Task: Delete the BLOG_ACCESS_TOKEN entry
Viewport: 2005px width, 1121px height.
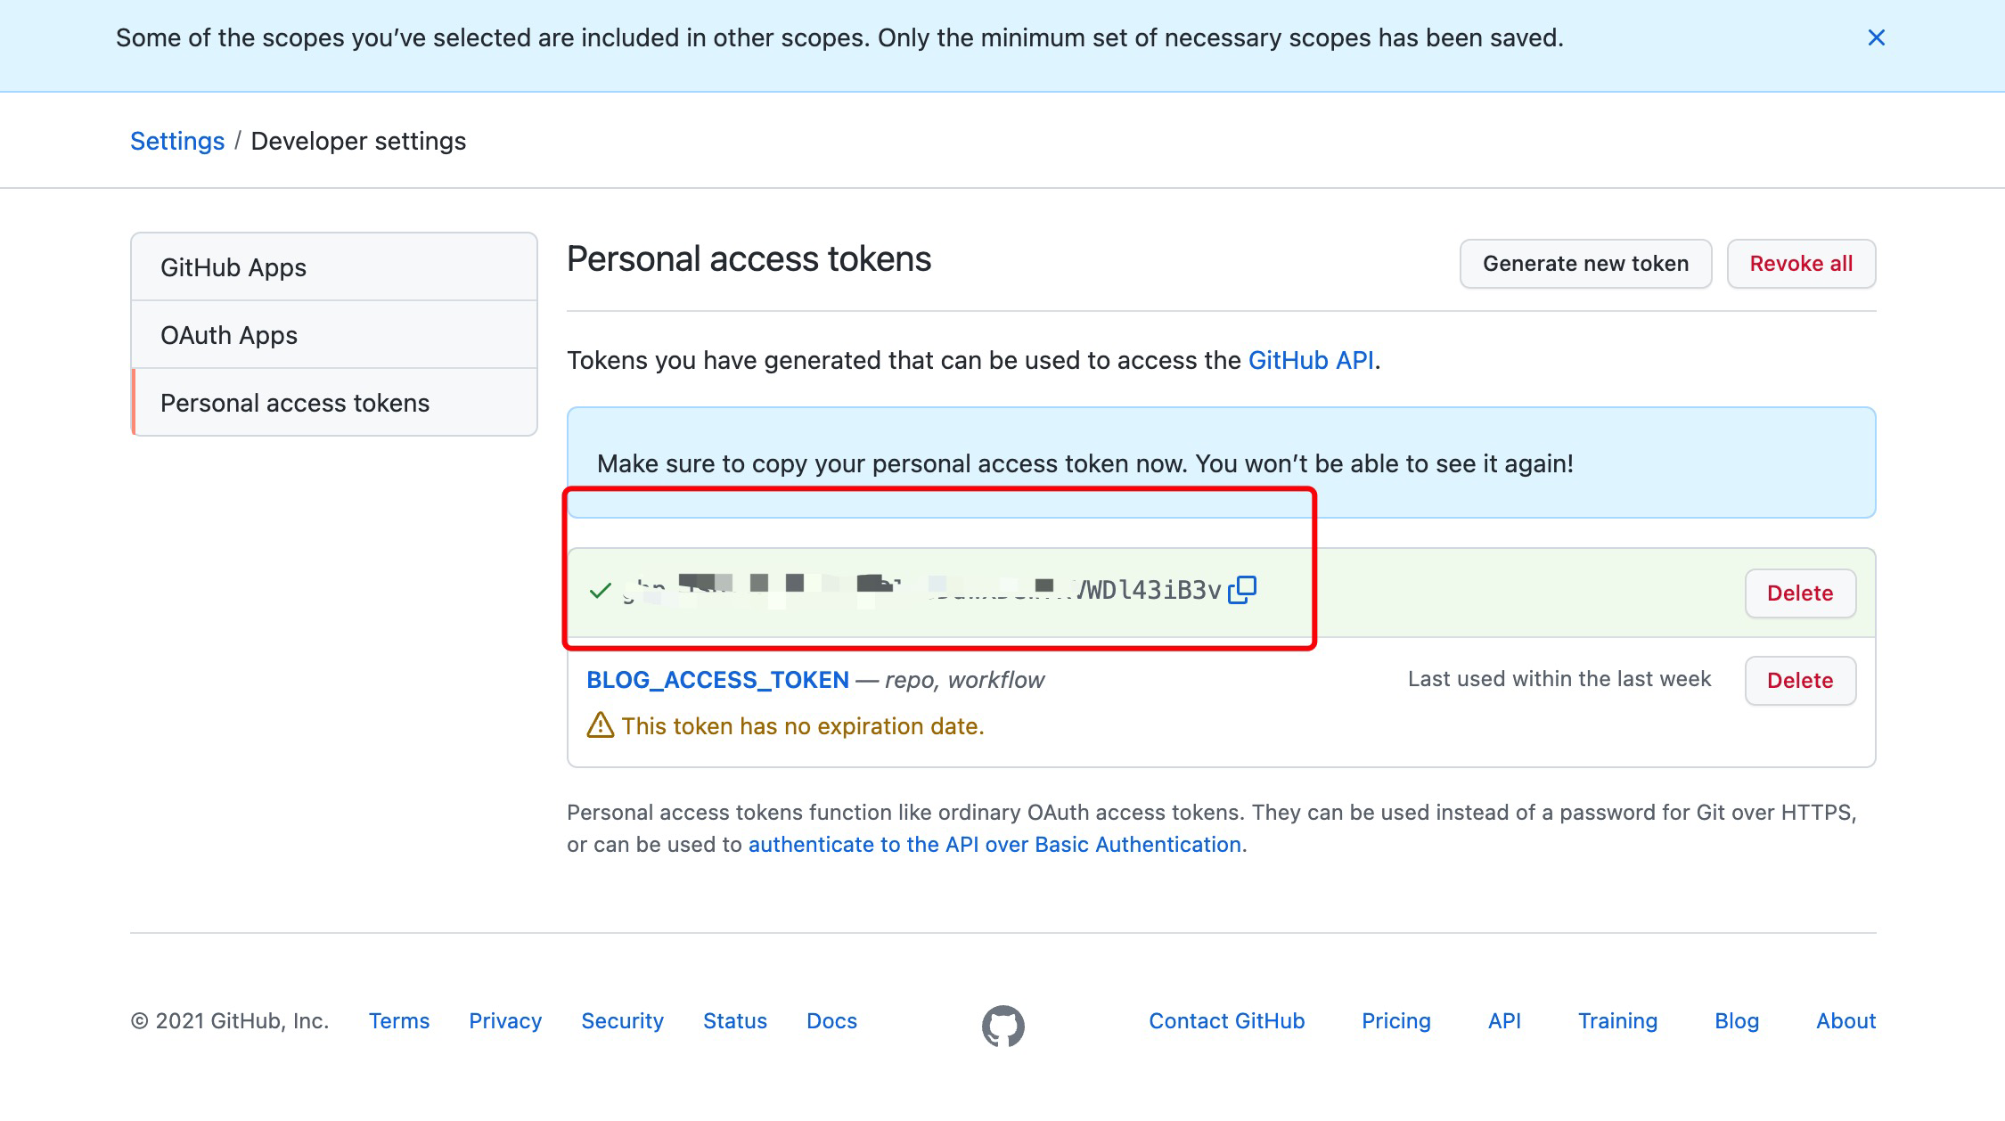Action: [x=1800, y=681]
